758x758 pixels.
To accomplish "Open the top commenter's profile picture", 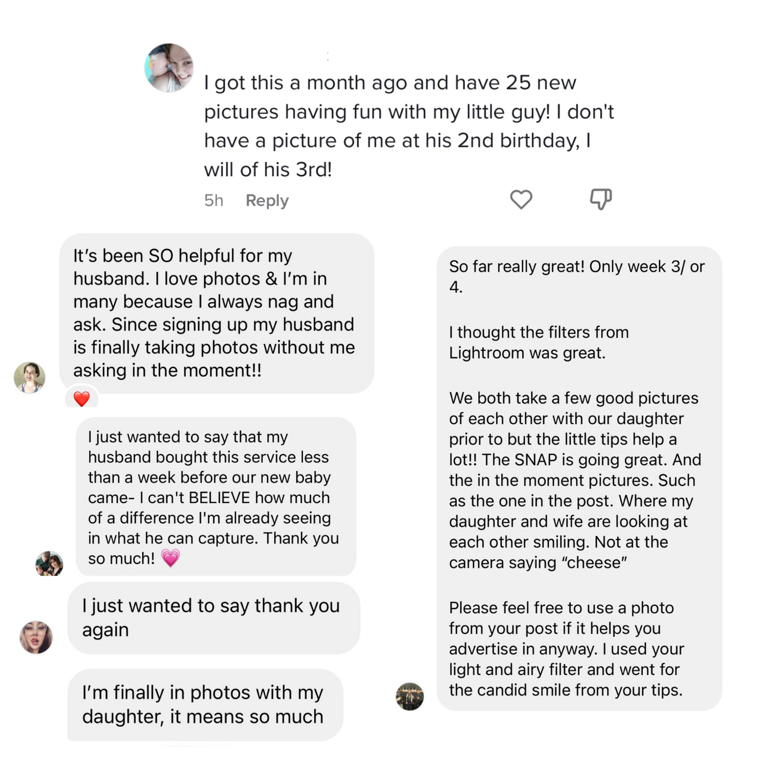I will pyautogui.click(x=169, y=68).
